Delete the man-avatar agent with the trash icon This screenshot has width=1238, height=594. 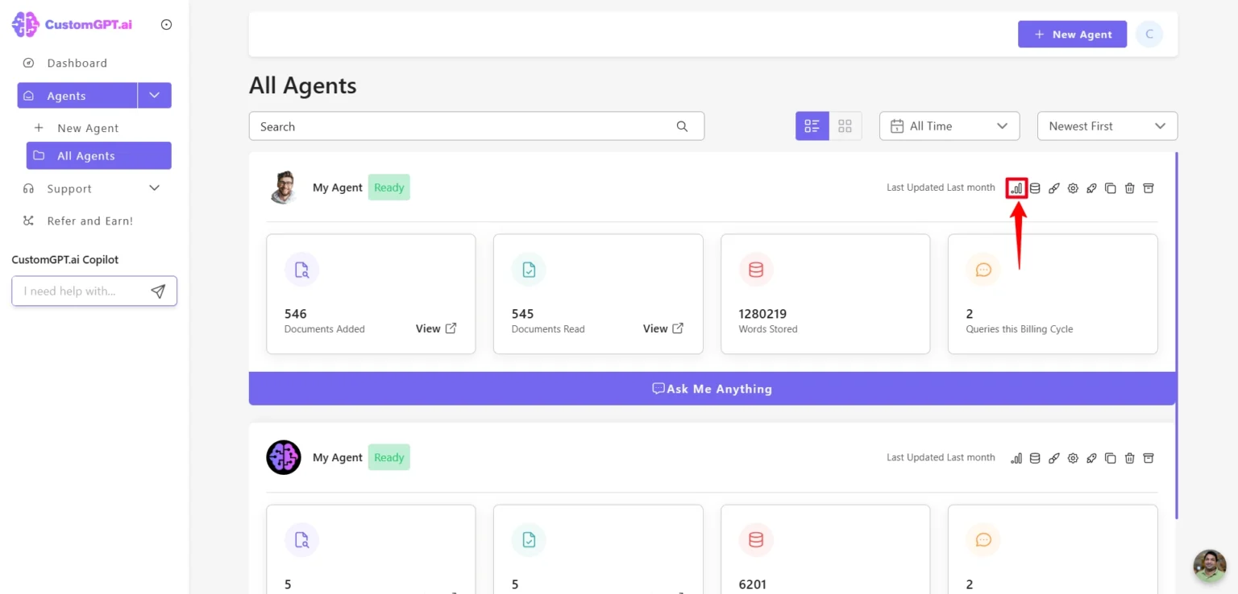pyautogui.click(x=1129, y=188)
